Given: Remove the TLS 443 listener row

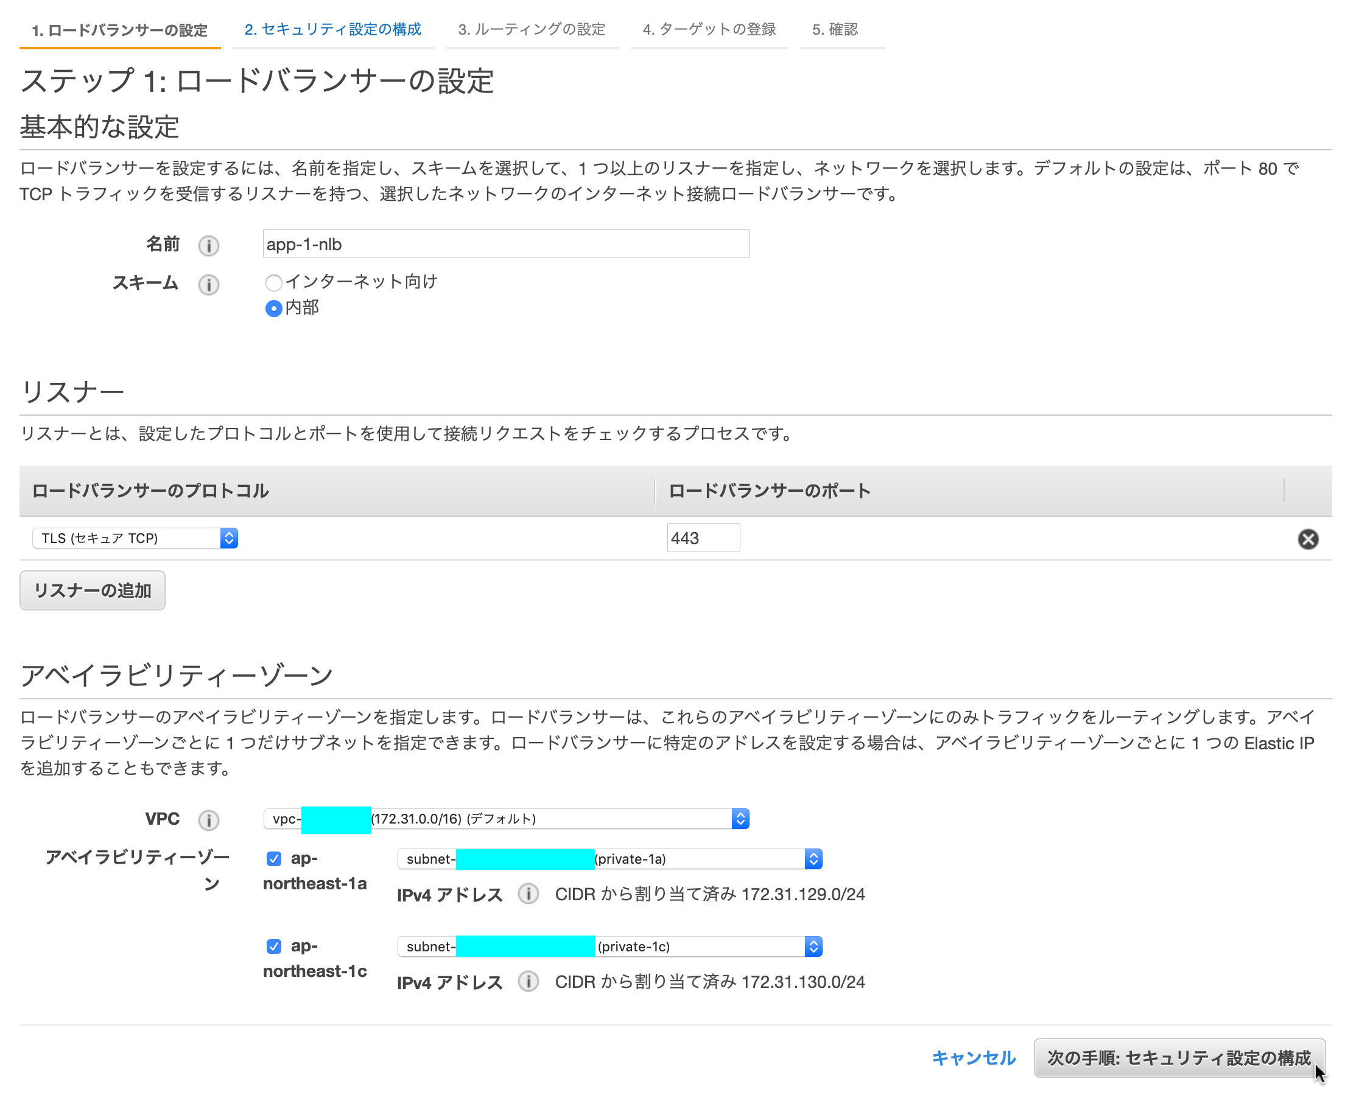Looking at the screenshot, I should [x=1309, y=539].
